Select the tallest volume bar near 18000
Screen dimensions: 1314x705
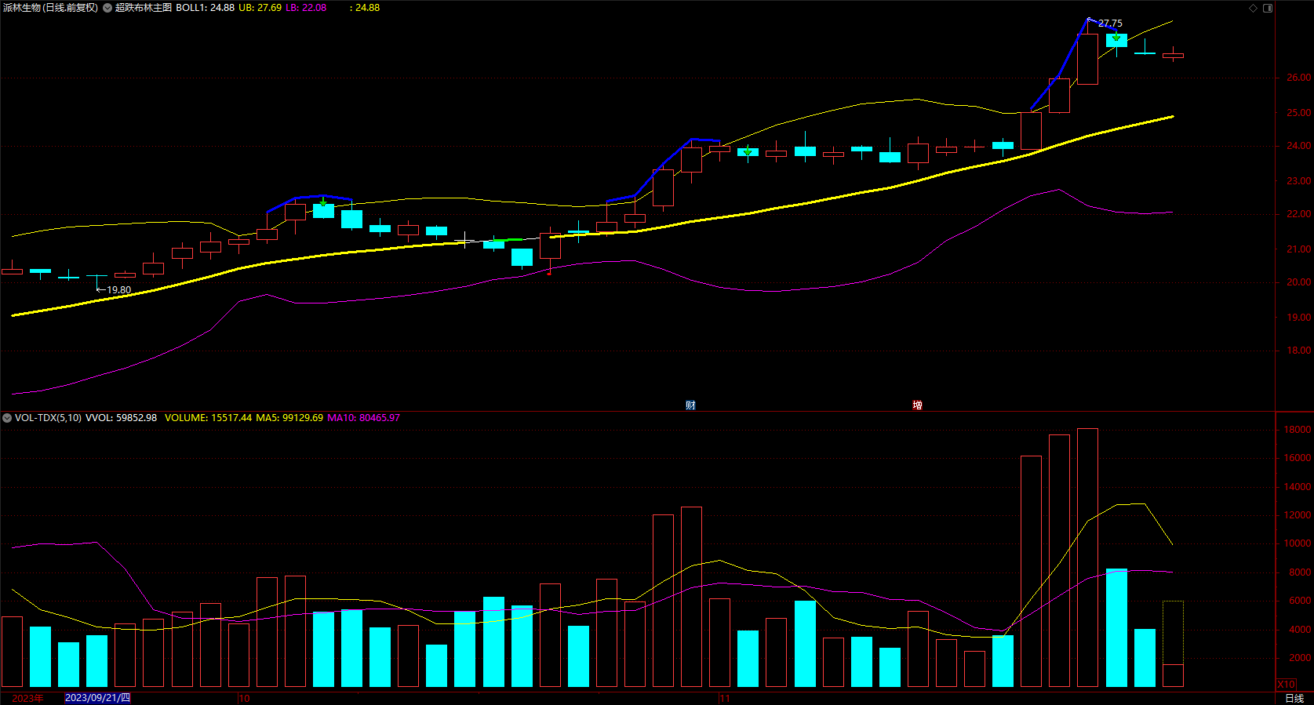tap(1087, 558)
